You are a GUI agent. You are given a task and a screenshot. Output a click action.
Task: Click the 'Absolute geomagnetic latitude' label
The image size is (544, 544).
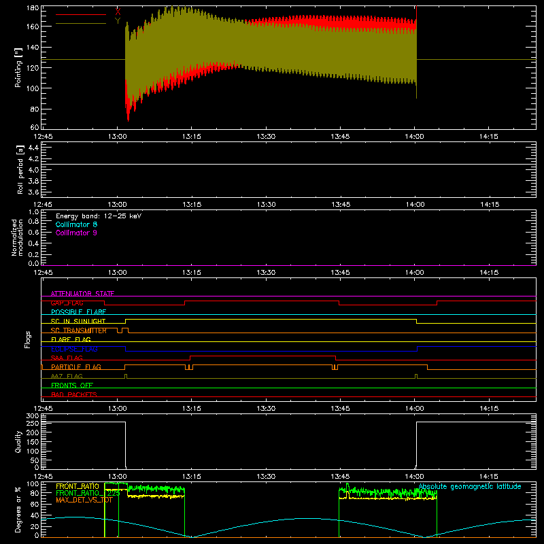click(x=470, y=486)
